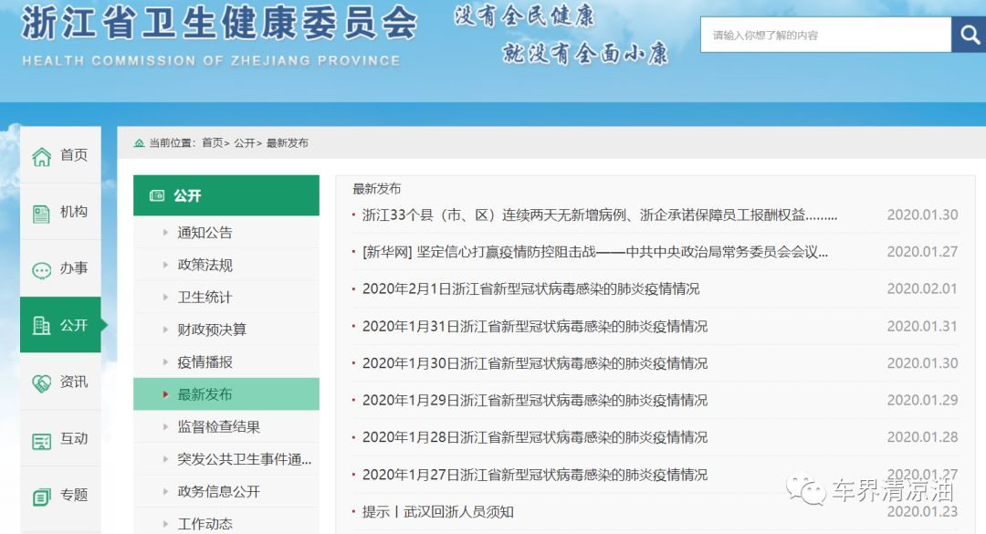The image size is (986, 534).
Task: Click arrow marker before 工作动态
Action: [165, 523]
